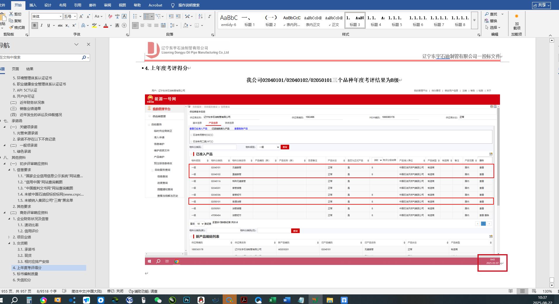Click the subscript button

[67, 25]
